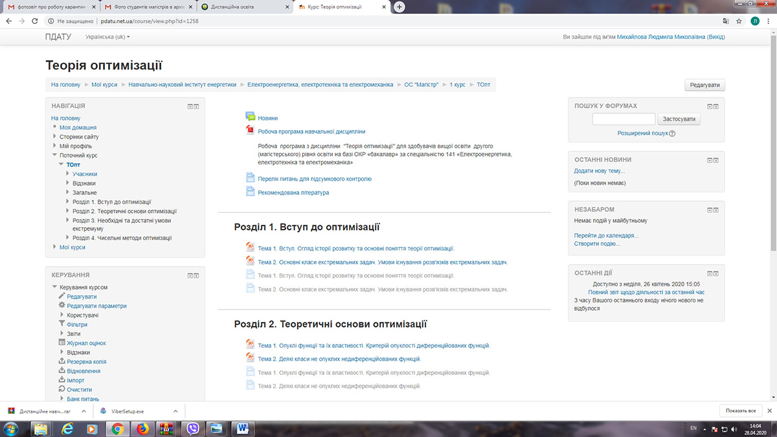Dock the Керування block to the side

[196, 275]
